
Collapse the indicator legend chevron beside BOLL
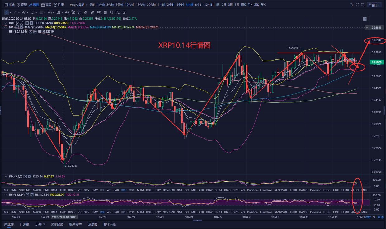6,23
